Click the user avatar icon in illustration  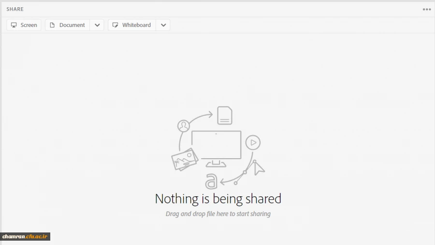tap(183, 126)
